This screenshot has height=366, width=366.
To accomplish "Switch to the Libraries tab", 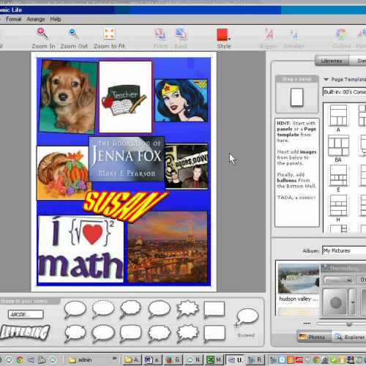I will coord(332,61).
